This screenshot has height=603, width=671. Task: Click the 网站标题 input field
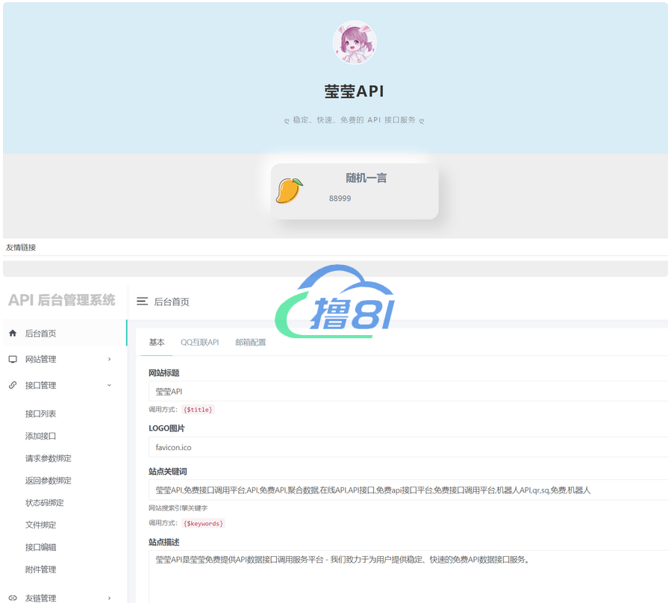407,391
